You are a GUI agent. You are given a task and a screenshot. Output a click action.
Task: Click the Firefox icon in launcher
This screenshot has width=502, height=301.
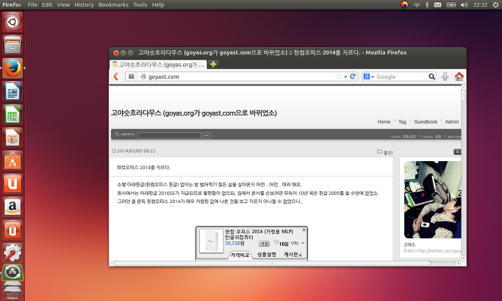pos(12,68)
